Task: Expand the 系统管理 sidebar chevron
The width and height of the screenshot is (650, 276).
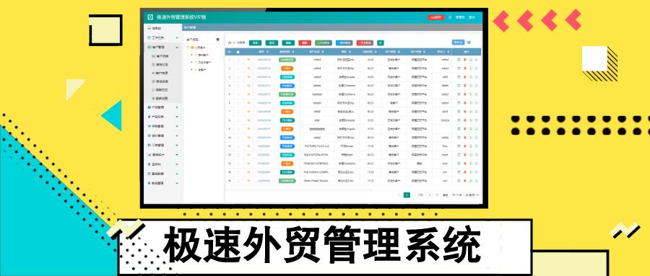Action: point(177,183)
